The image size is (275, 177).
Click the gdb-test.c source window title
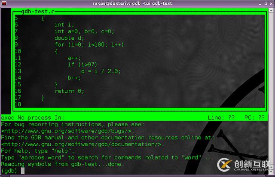pos(38,12)
